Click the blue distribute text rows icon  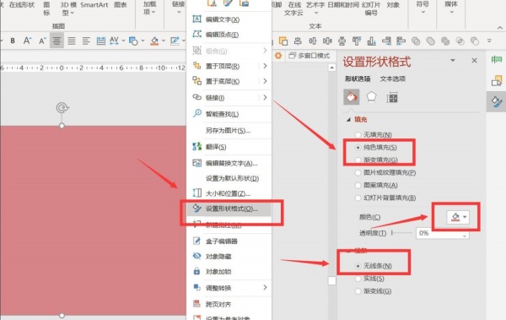pos(100,41)
